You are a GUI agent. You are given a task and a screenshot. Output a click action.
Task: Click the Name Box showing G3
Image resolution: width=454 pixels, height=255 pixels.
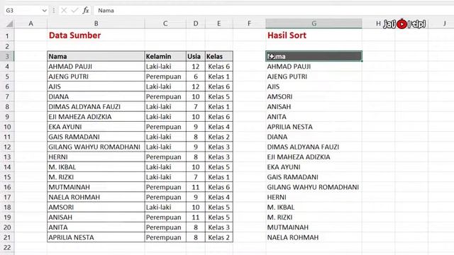pos(23,11)
